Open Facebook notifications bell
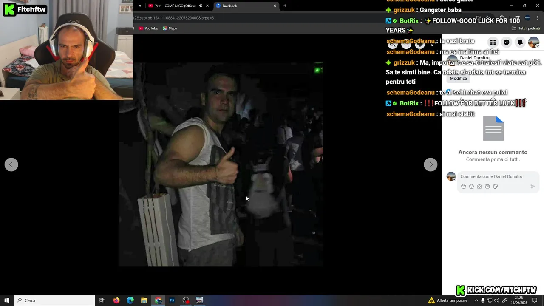Screen dimensions: 544x306 coord(520,42)
